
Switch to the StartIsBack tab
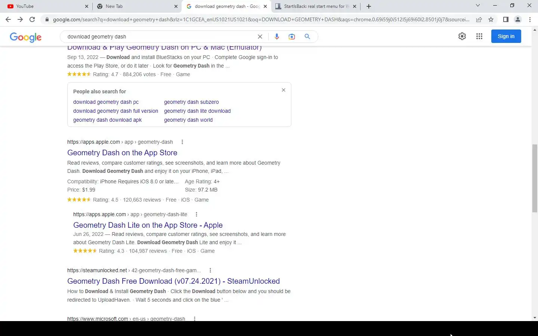click(x=316, y=6)
